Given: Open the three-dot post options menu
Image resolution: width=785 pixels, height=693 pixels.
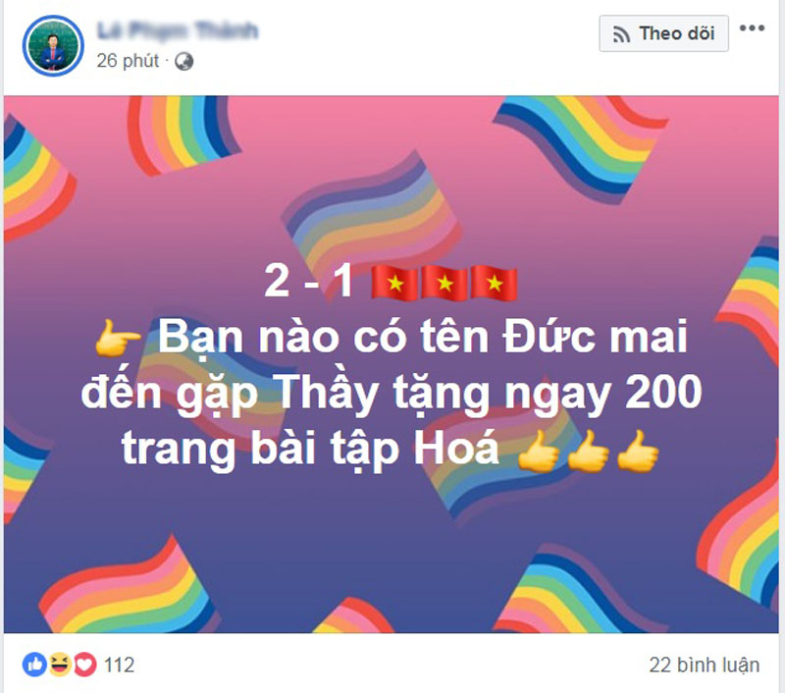Looking at the screenshot, I should coord(752,28).
